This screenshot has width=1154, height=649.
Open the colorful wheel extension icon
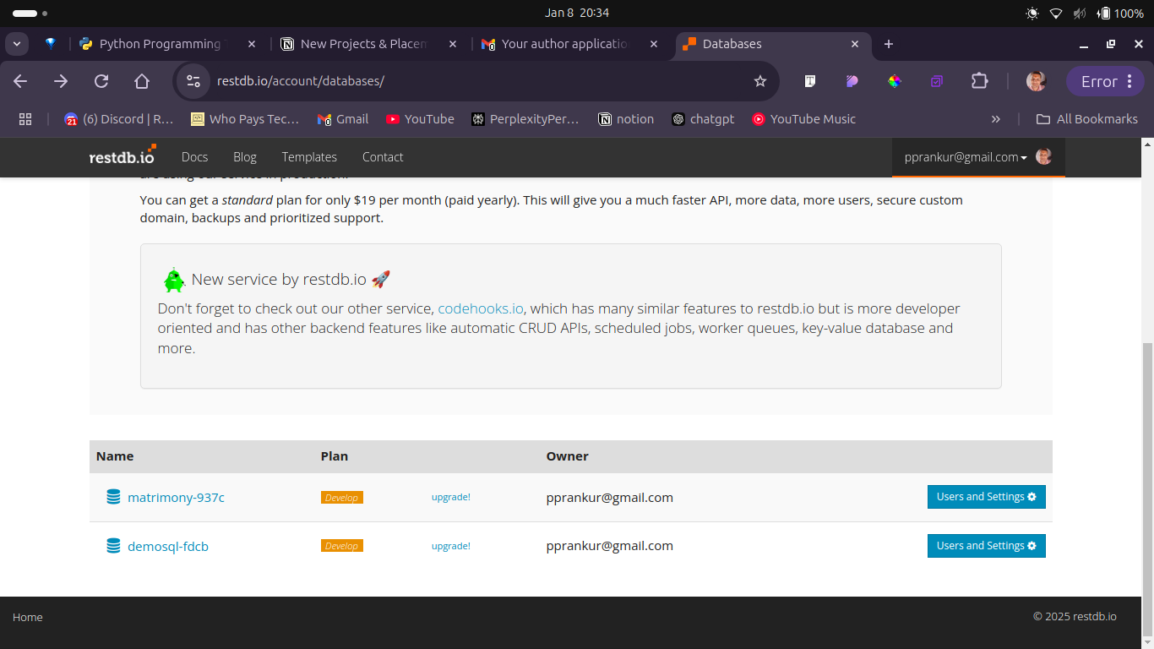pos(895,81)
